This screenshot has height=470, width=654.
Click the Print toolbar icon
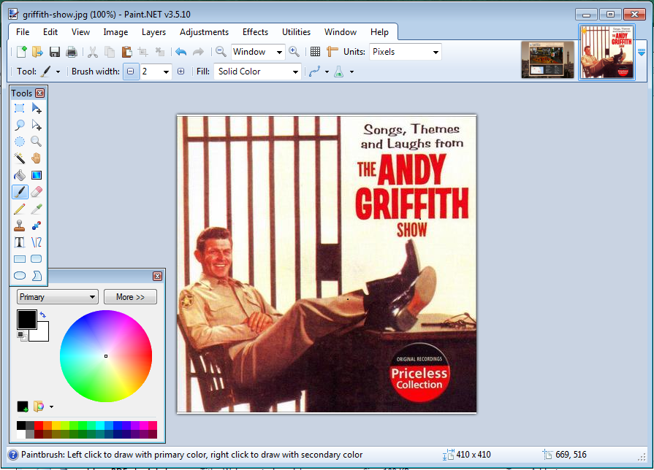72,52
